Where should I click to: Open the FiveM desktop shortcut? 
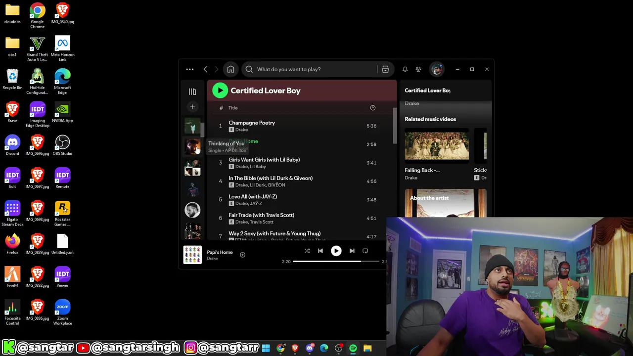pos(12,277)
